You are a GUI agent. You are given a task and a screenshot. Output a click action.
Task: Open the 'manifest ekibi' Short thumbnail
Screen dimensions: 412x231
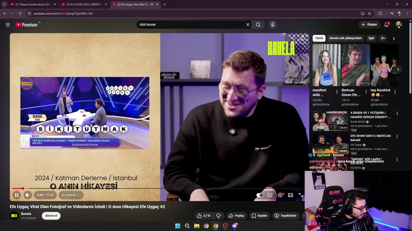[326, 65]
